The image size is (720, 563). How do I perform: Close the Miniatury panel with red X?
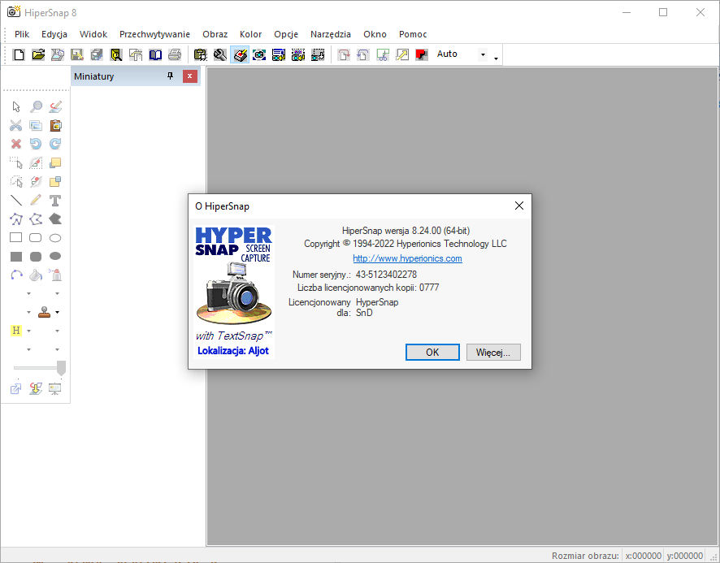pyautogui.click(x=189, y=76)
